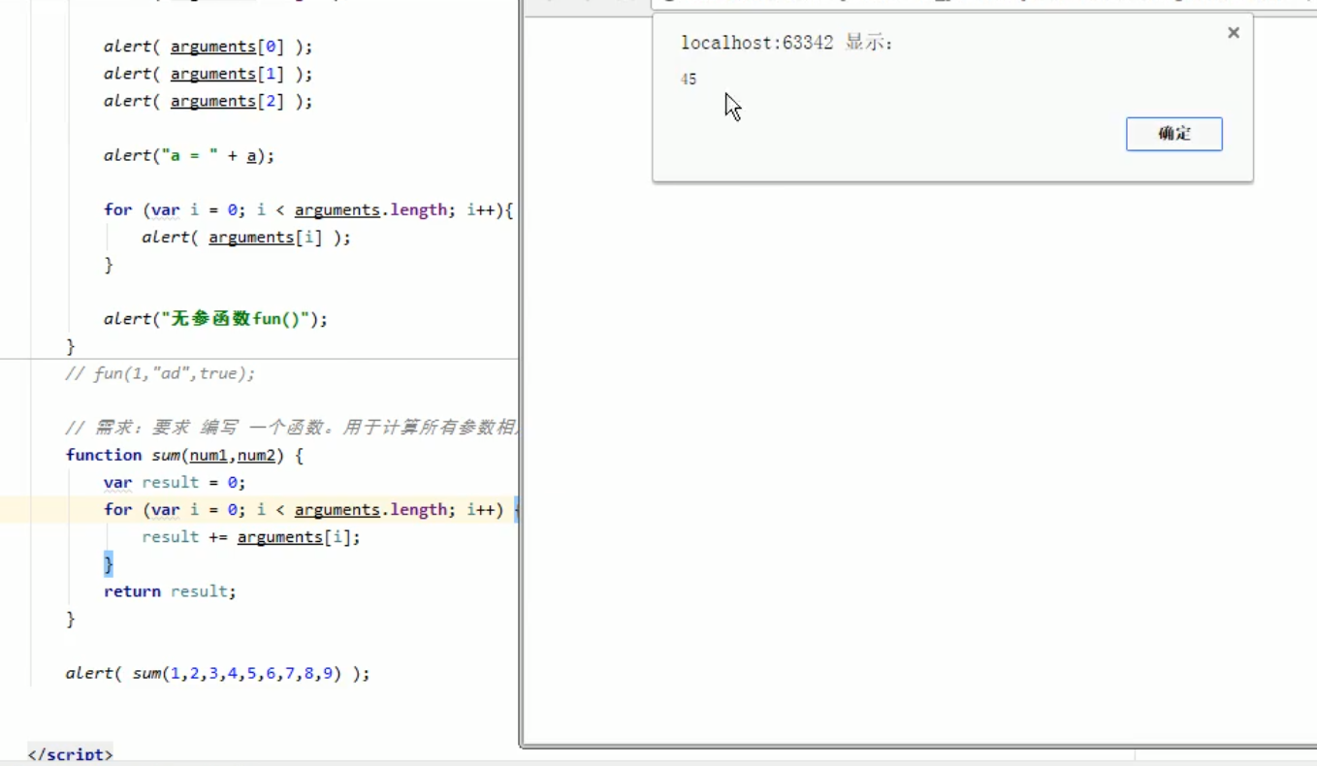
Task: Click the 'localhost:63342 显示:' dialog title
Action: [787, 43]
